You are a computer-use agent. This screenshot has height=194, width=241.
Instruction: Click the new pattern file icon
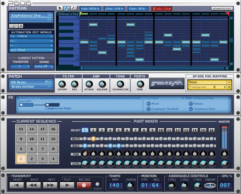[11, 26]
